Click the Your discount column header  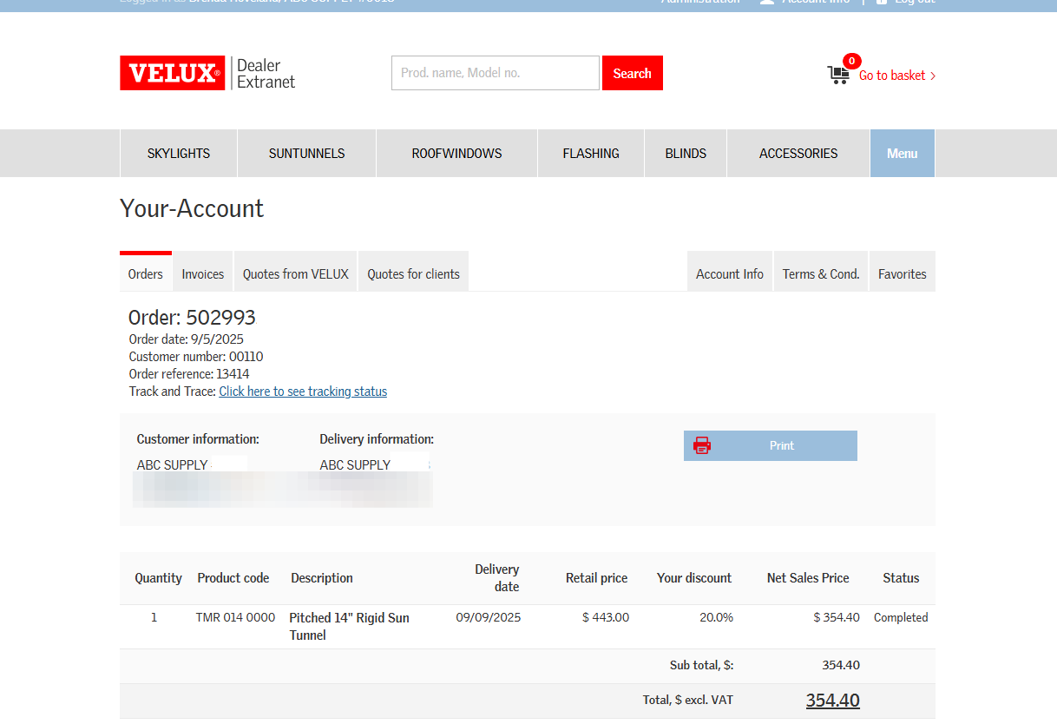pyautogui.click(x=694, y=578)
